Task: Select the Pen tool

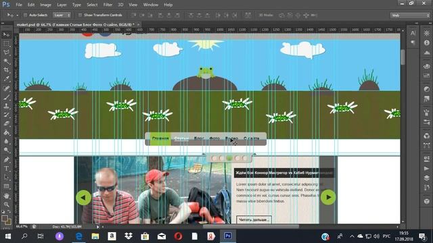Action: click(x=7, y=159)
